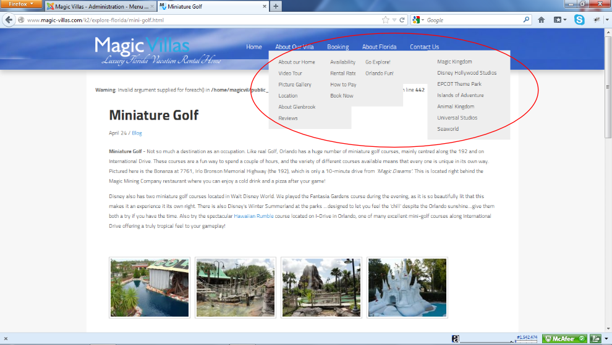Screen dimensions: 612x345
Task: Select Animal Kingdom submenu item
Action: point(456,106)
